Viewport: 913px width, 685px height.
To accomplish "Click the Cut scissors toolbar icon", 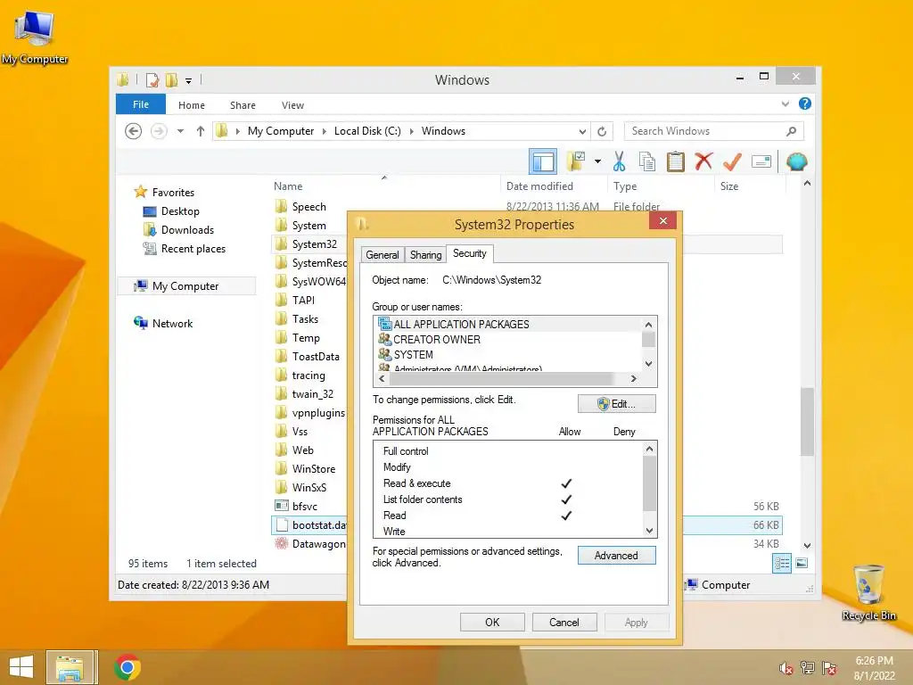I will point(619,161).
